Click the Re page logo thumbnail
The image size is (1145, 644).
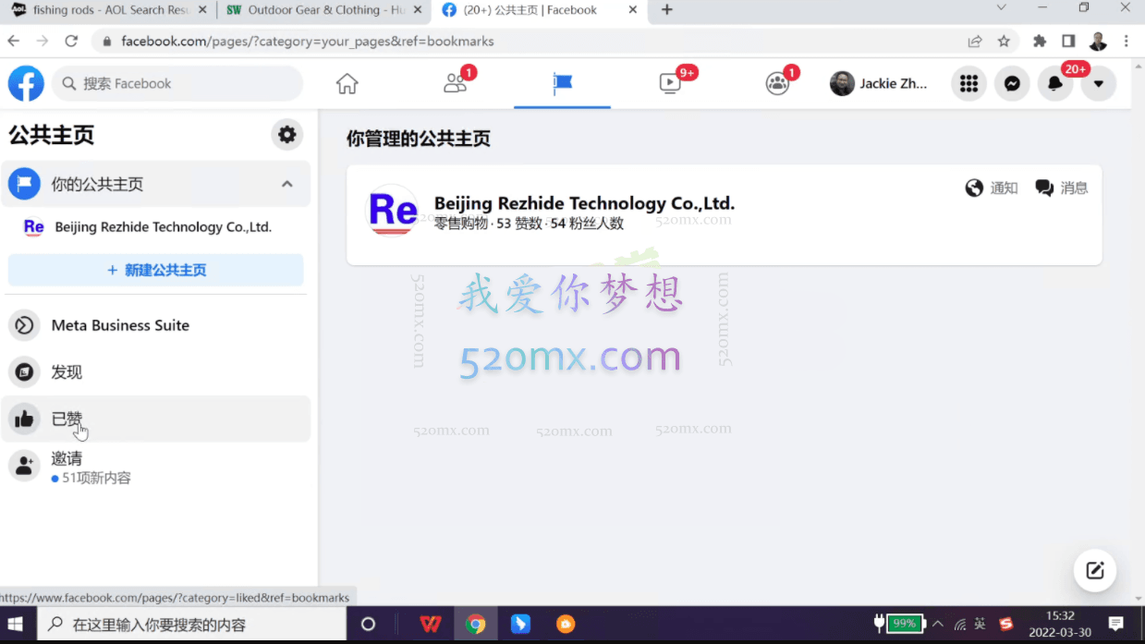point(393,211)
